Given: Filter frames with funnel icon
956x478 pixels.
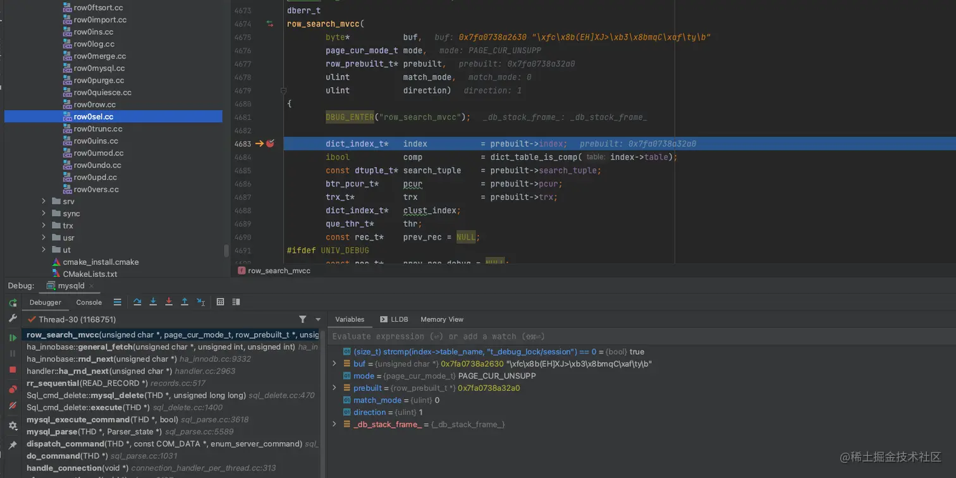Looking at the screenshot, I should (x=303, y=319).
